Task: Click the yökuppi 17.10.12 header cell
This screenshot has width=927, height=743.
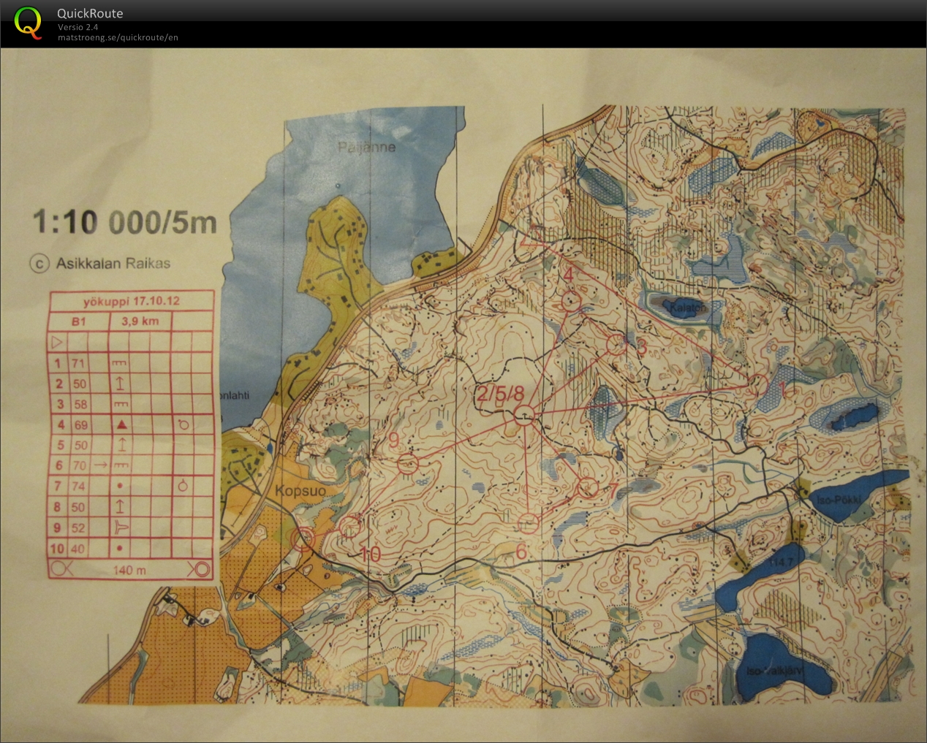Action: pos(131,301)
